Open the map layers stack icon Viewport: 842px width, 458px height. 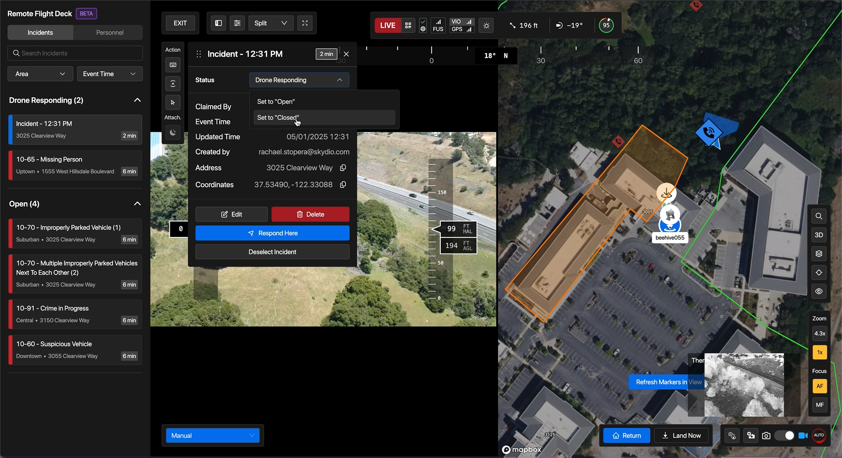point(819,254)
